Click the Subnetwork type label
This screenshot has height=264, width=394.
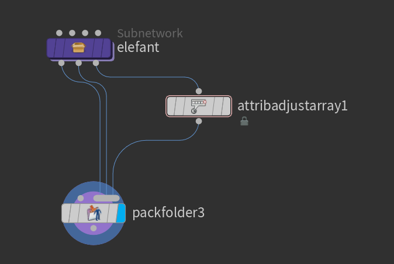click(x=150, y=33)
